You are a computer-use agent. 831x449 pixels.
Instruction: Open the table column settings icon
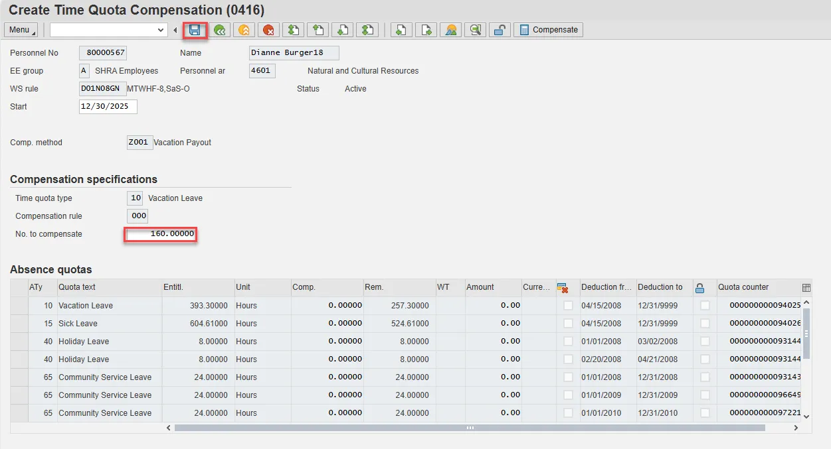tap(806, 287)
